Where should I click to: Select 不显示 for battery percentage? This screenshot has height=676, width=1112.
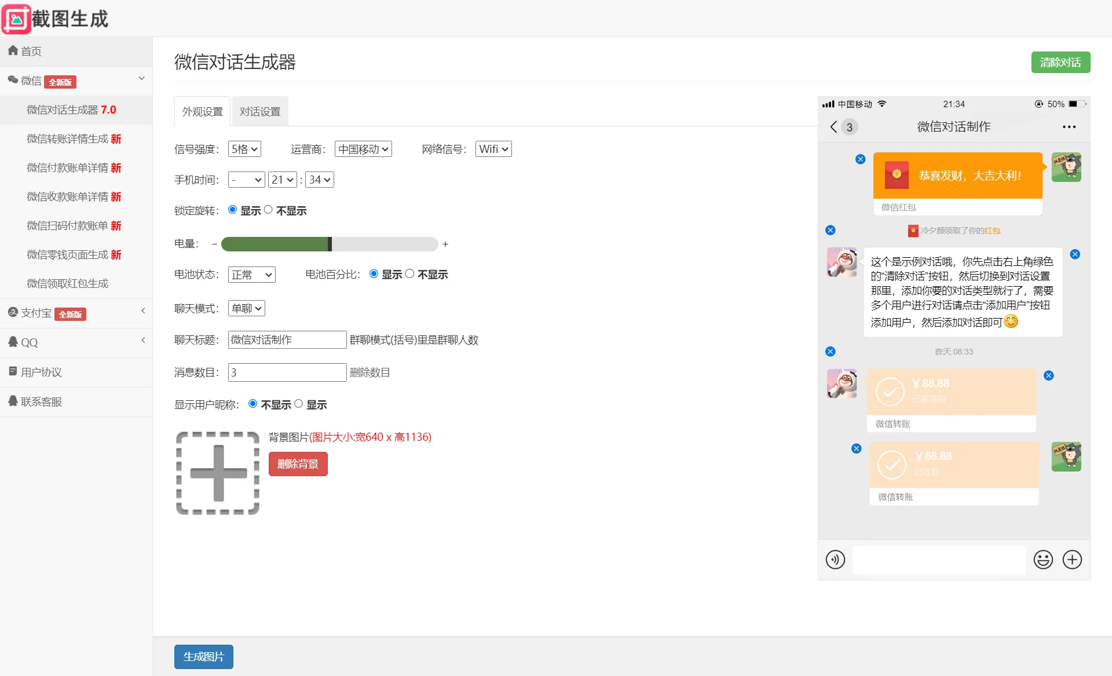tap(409, 273)
